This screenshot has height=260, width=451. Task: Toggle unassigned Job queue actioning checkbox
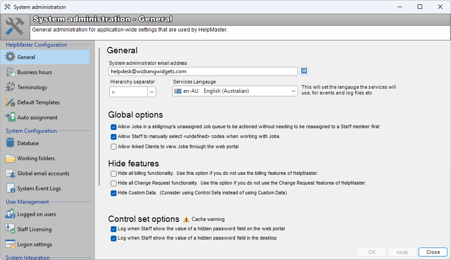pyautogui.click(x=113, y=127)
